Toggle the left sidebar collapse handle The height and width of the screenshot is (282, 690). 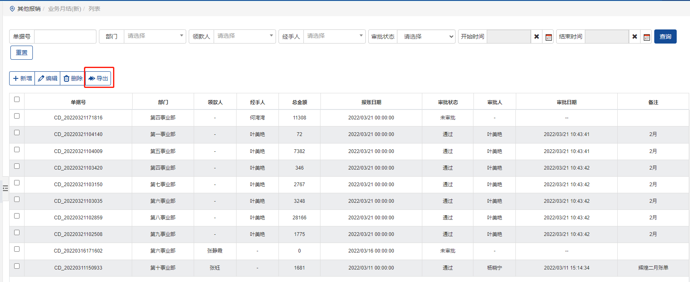pos(5,189)
